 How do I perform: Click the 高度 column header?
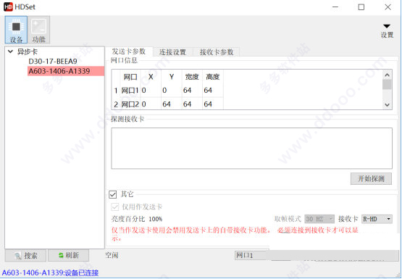pos(213,77)
